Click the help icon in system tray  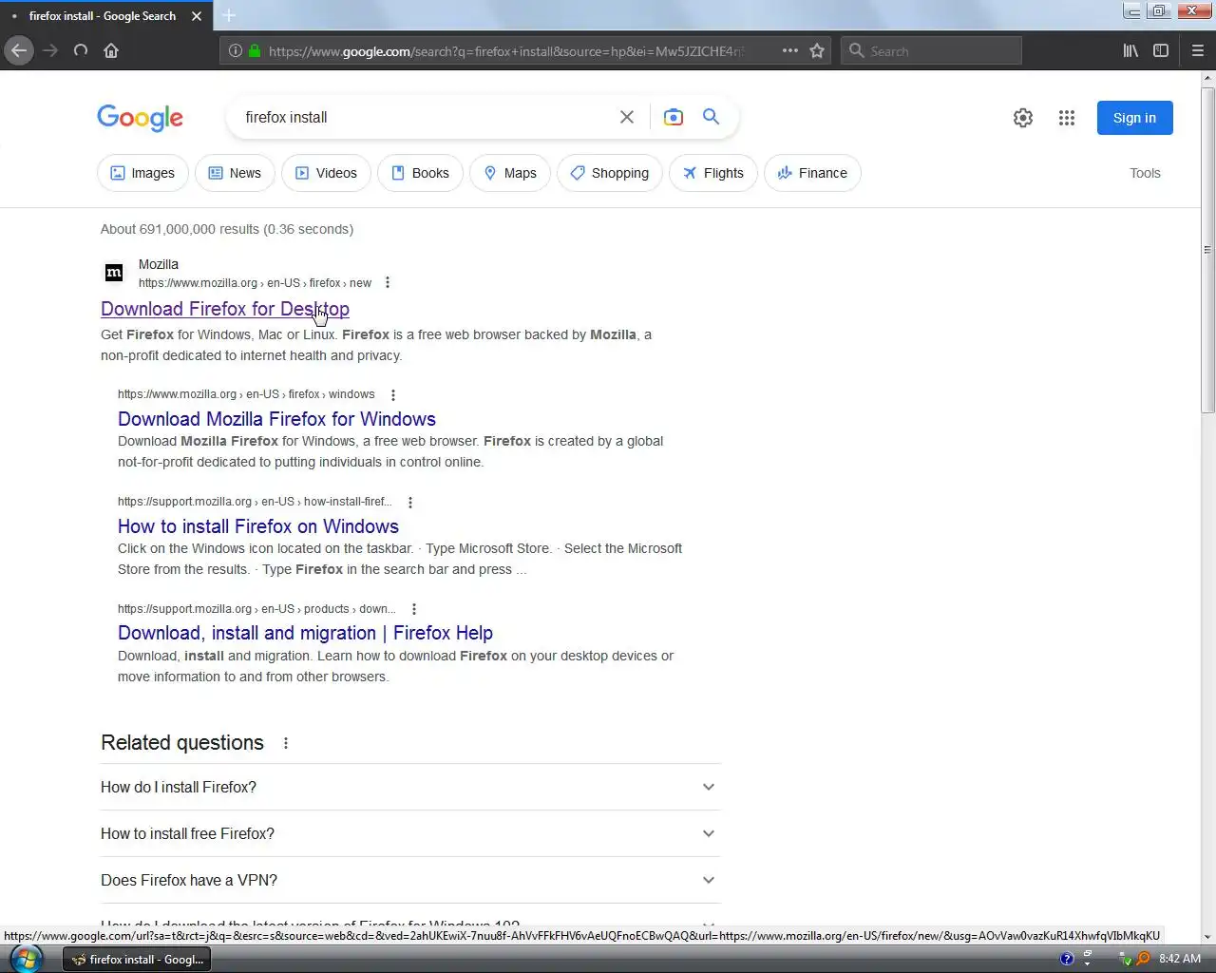1067,959
